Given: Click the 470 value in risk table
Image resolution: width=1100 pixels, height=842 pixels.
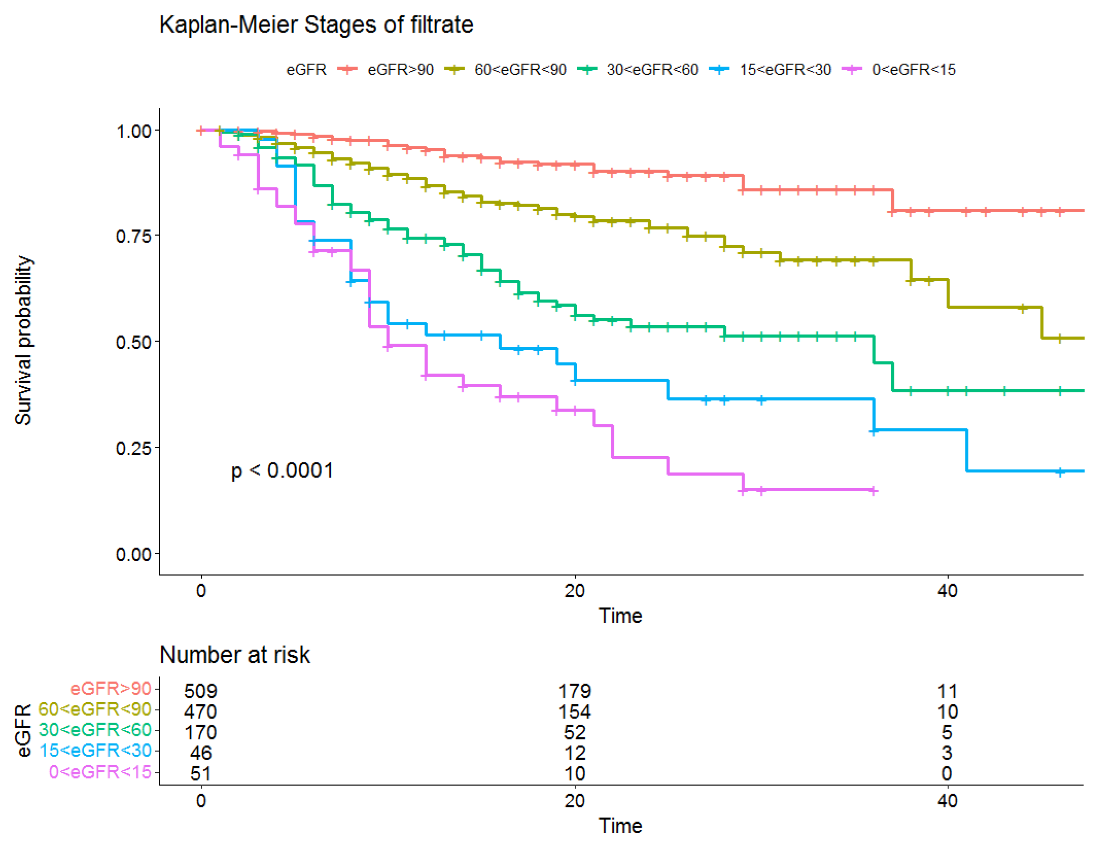Looking at the screenshot, I should click(200, 712).
